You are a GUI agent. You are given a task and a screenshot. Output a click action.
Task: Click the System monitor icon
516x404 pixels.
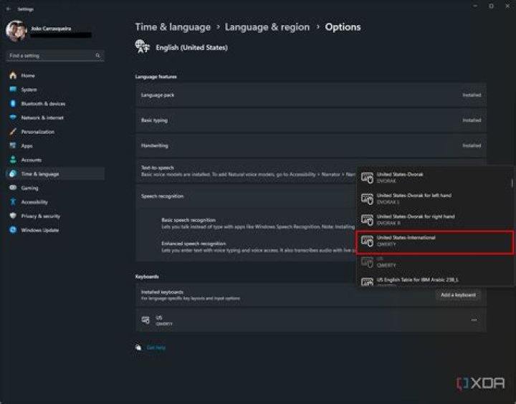[13, 89]
